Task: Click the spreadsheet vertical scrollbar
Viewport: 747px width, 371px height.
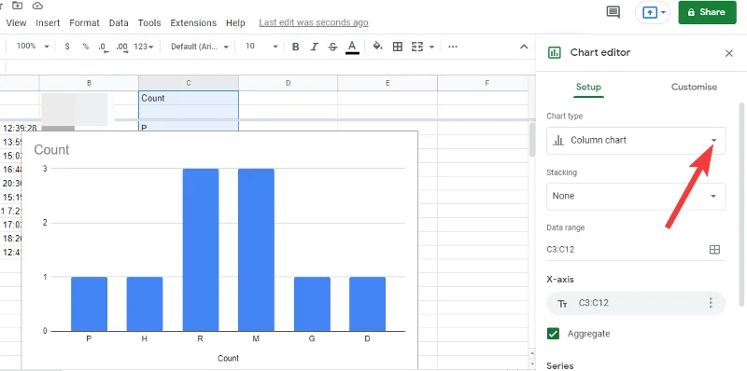Action: tap(531, 140)
